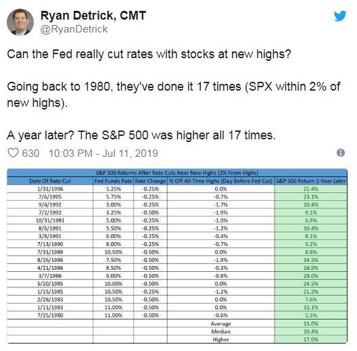The height and width of the screenshot is (351, 357).
Task: Open Ryan Detrick's profile photo
Action: [x=20, y=22]
